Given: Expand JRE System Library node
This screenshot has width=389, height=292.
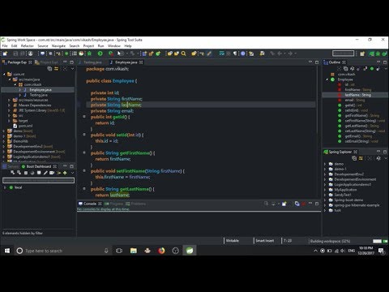Looking at the screenshot, I should click(9, 110).
